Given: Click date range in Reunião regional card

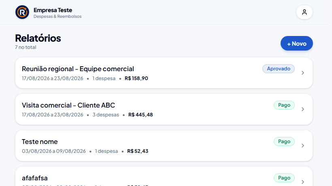Looking at the screenshot, I should [53, 78].
